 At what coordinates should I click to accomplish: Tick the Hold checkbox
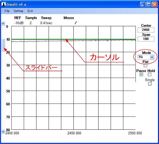[x=149, y=75]
